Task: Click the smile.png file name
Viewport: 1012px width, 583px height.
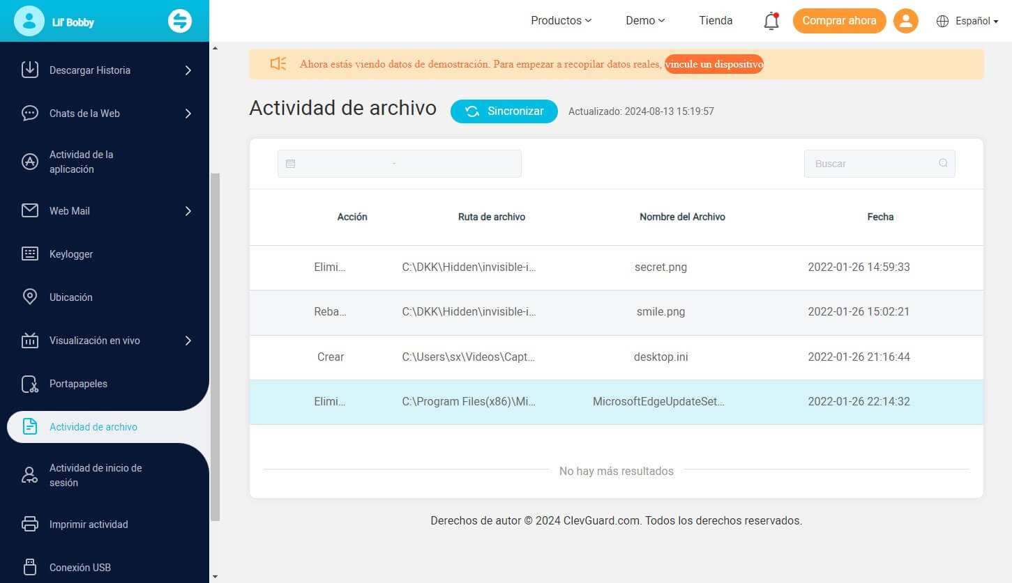Action: pyautogui.click(x=660, y=312)
